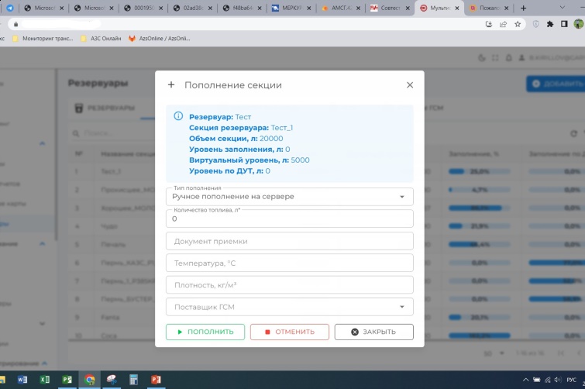Open a new browser tab

pos(524,8)
